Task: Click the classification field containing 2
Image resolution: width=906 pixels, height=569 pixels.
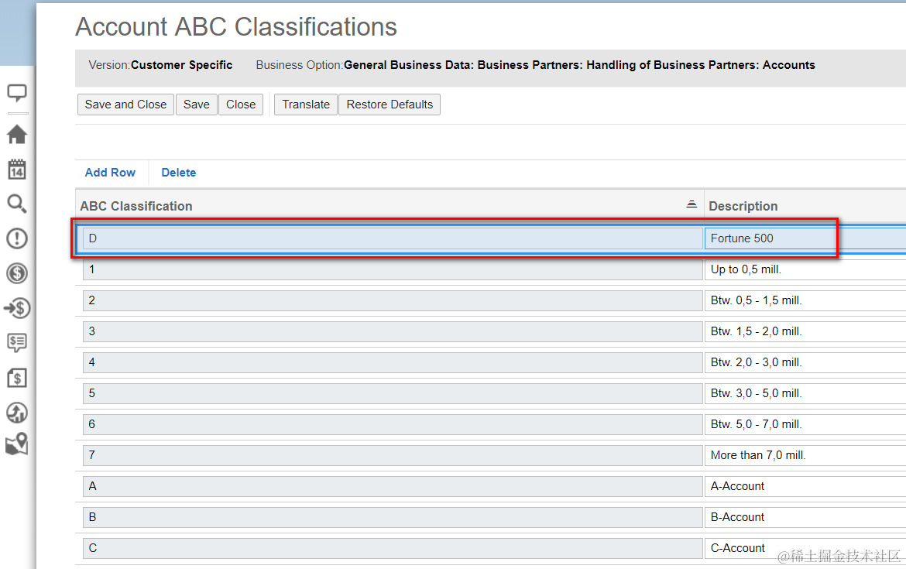Action: click(x=393, y=300)
